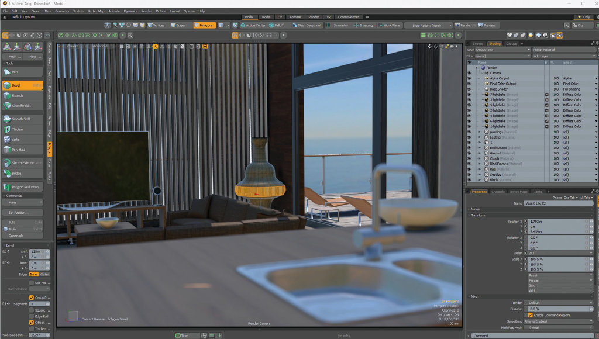Switch selection mode to Vertices
This screenshot has height=339, width=599.
pyautogui.click(x=156, y=25)
